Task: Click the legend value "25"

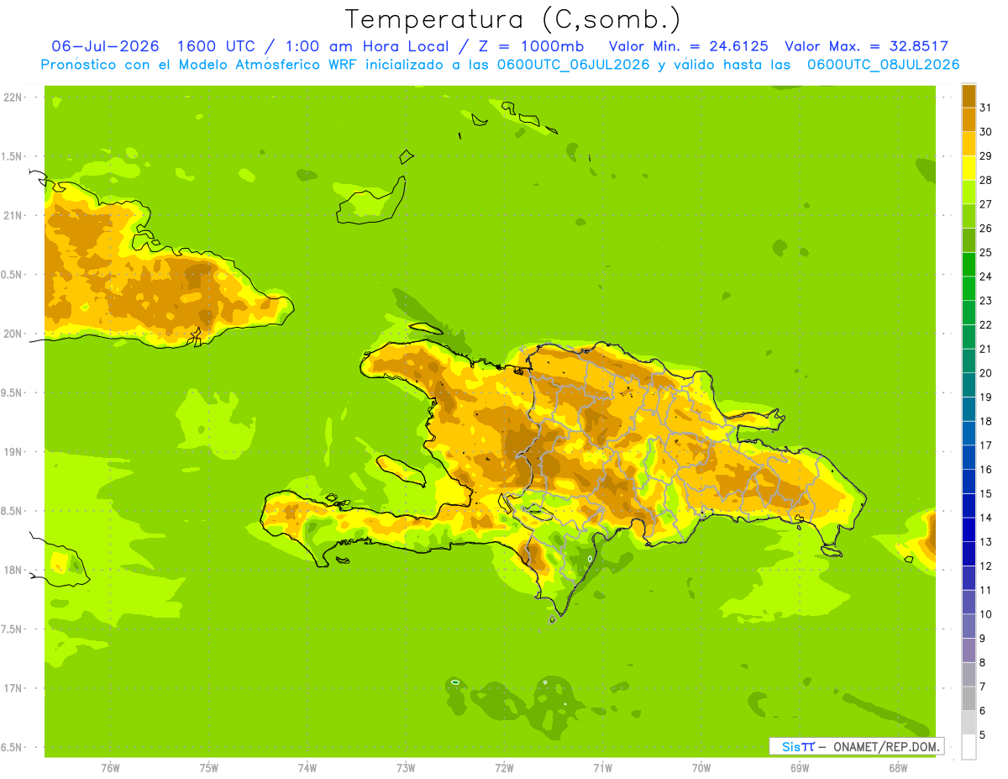Action: [985, 252]
